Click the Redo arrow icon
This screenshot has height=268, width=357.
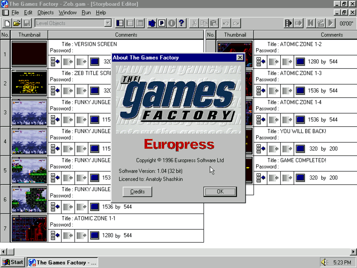tap(236, 23)
